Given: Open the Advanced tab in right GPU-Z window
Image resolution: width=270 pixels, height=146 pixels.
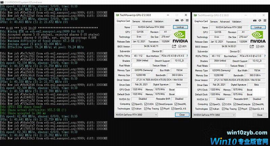Looking at the screenshot, I should (x=225, y=21).
